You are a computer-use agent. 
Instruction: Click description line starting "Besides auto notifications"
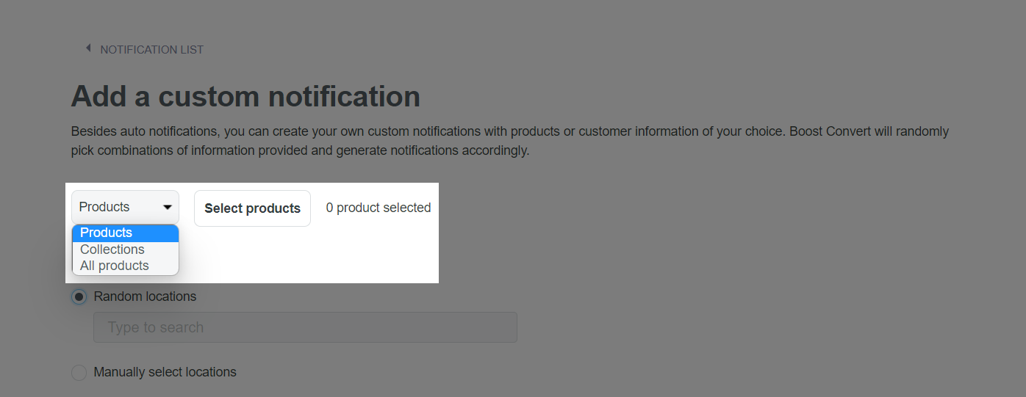tap(510, 131)
